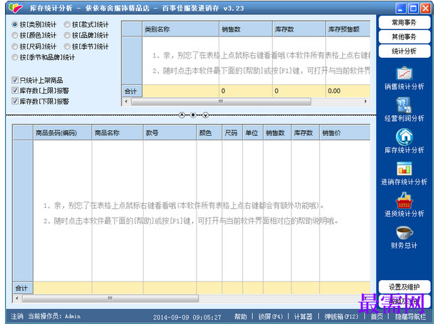Click upper table scrollbar left arrow

click(126, 102)
